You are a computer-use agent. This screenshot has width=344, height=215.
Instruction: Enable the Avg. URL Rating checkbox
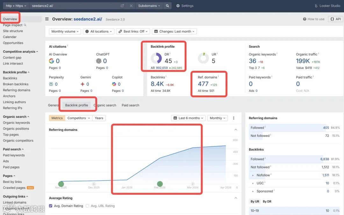click(87, 206)
